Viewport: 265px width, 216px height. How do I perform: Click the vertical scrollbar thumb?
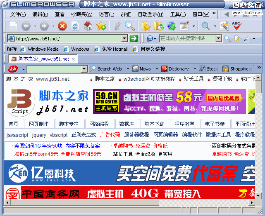click(x=258, y=87)
